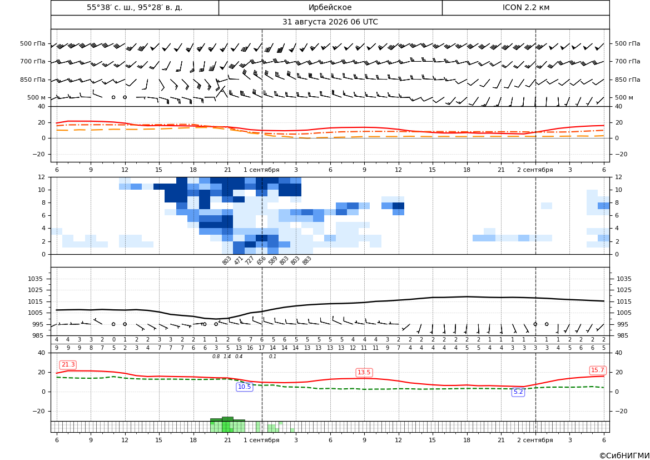Click the left 500 гПа wind level label

tap(33, 43)
